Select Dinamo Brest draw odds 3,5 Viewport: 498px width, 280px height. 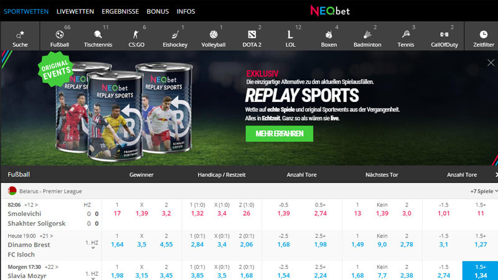142,245
